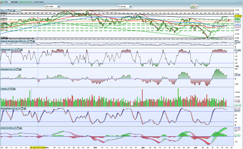Click the Momentum (12) label
The width and height of the screenshot is (243, 149).
pos(7,69)
